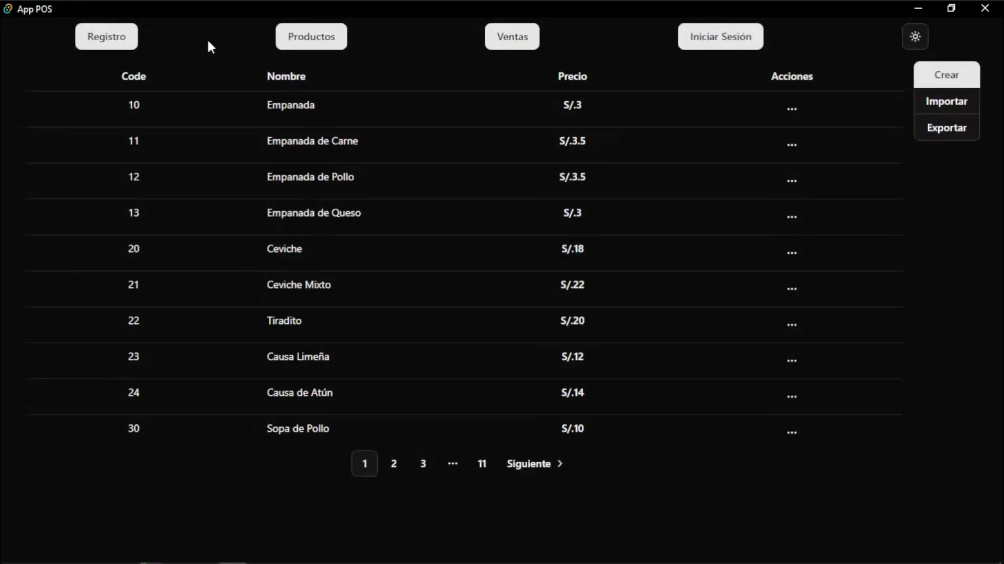The image size is (1004, 564).
Task: Toggle the light/dark theme sun icon
Action: pyautogui.click(x=915, y=37)
